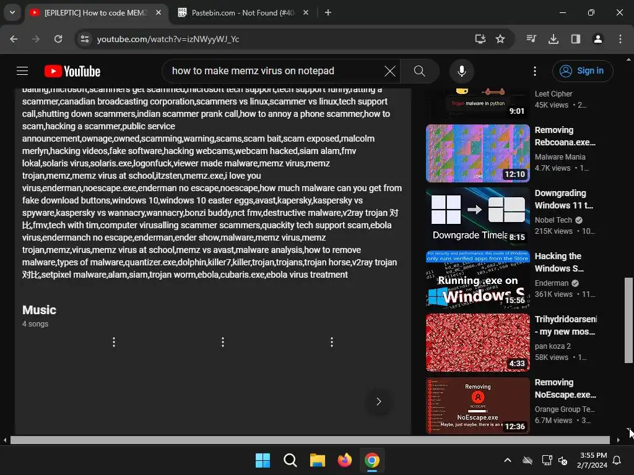Screen dimensions: 634x475
Task: Open options for third music song
Action: (332, 342)
